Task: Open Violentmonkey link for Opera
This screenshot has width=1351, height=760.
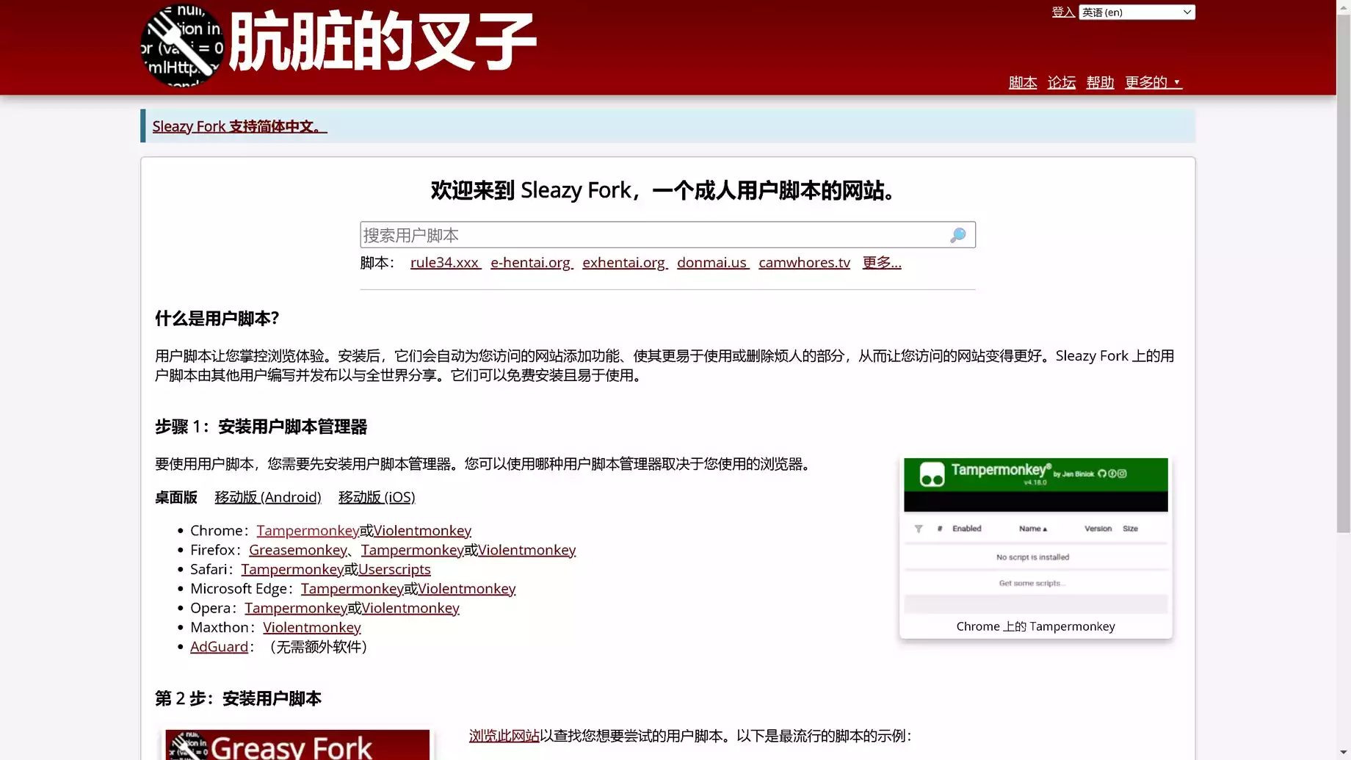Action: (410, 608)
